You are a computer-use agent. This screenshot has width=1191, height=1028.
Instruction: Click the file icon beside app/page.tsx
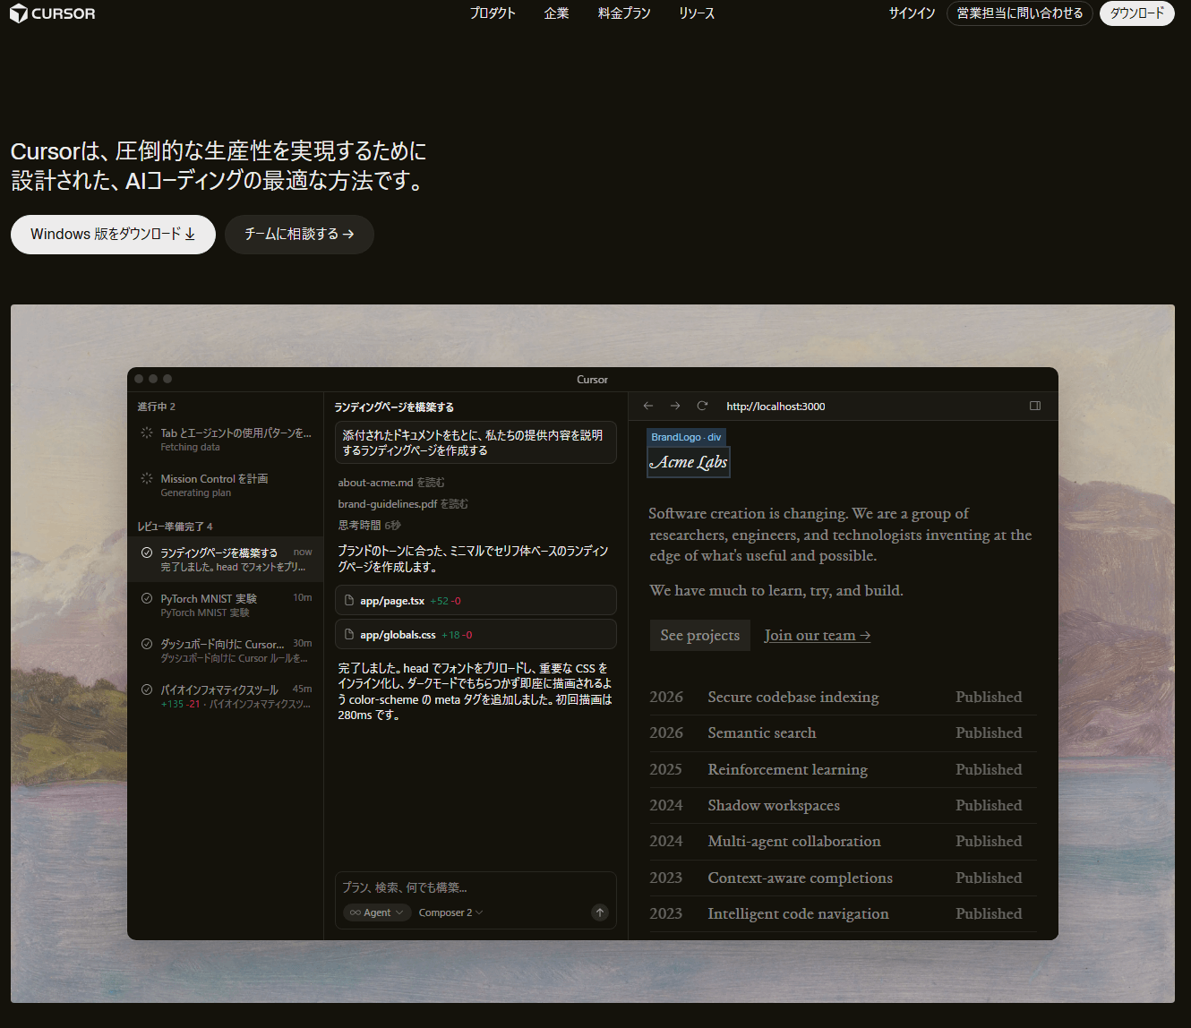[349, 600]
